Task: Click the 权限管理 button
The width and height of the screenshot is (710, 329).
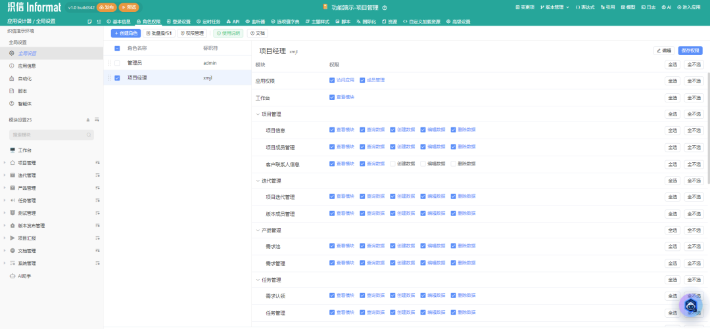Action: click(192, 33)
